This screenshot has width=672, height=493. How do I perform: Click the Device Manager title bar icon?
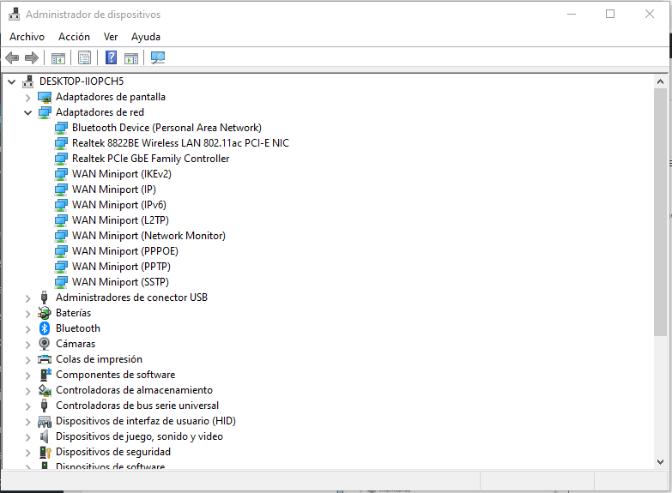14,14
